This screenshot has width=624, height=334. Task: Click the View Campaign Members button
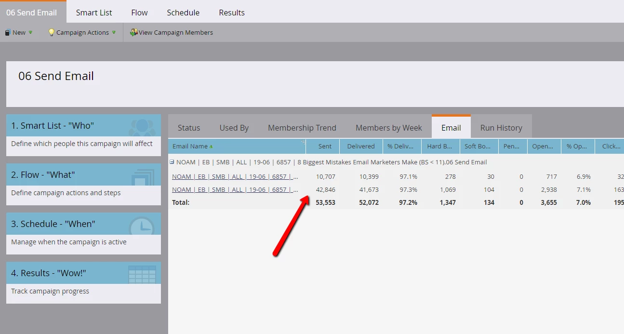click(x=172, y=32)
